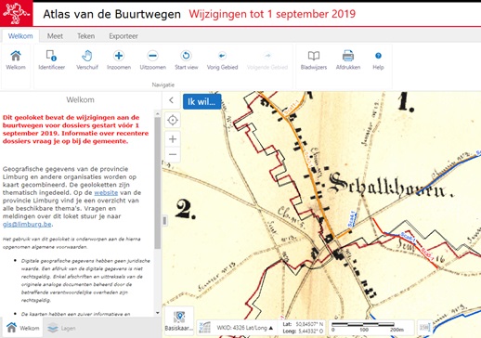
Task: Open the 'Ik wil...' menu
Action: [x=201, y=101]
